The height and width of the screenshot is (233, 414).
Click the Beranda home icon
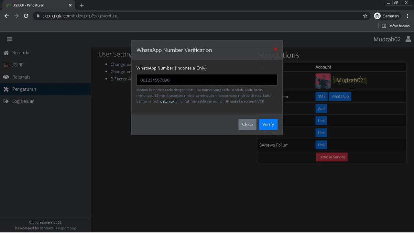coord(6,53)
